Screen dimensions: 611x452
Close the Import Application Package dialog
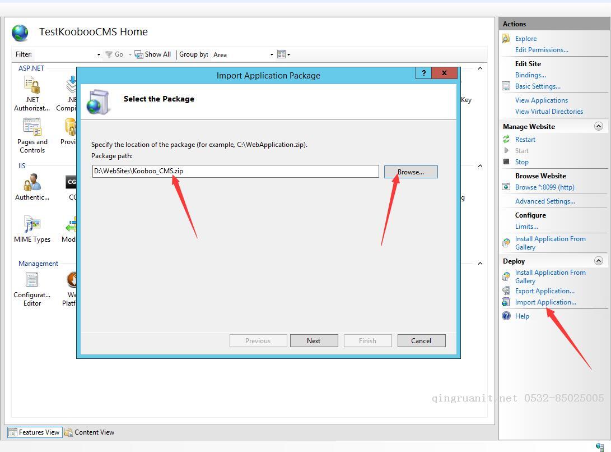click(444, 73)
